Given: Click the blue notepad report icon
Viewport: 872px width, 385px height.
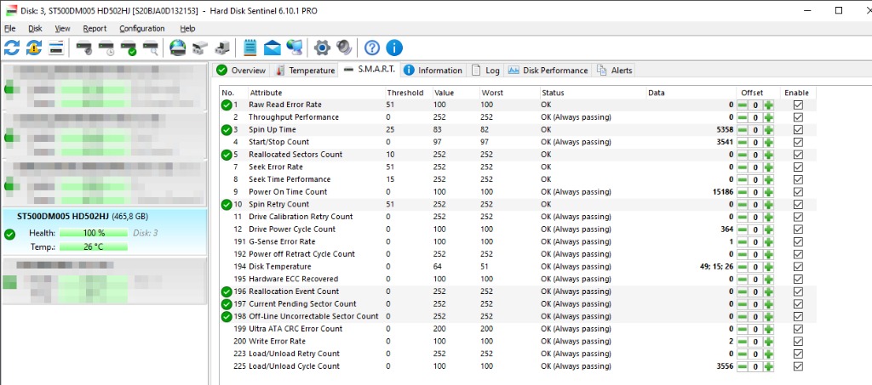Looking at the screenshot, I should (250, 48).
